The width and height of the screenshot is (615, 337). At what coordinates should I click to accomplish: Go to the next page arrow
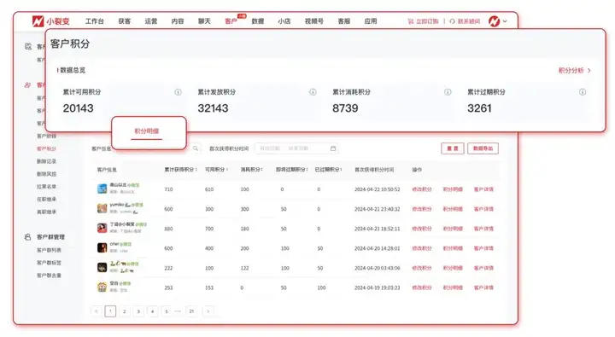208,311
